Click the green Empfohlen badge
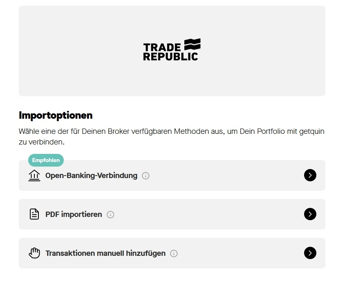Image resolution: width=347 pixels, height=282 pixels. point(46,160)
